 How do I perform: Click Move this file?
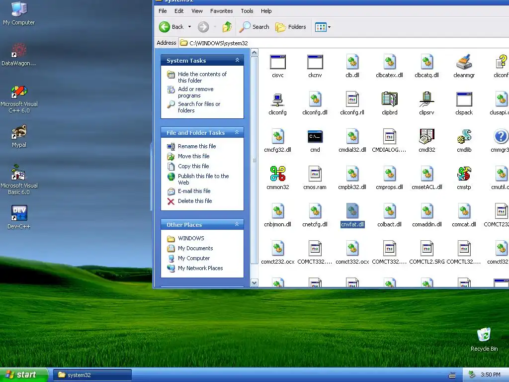coord(193,156)
